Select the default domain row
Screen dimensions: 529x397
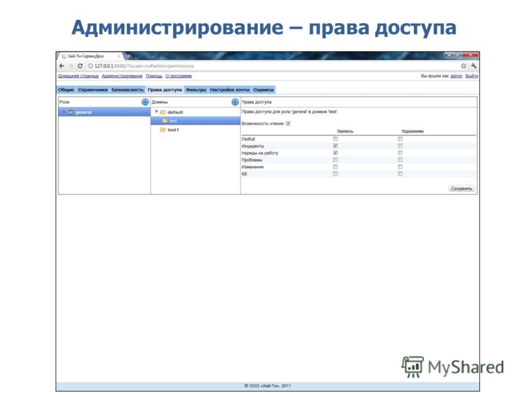tap(195, 112)
